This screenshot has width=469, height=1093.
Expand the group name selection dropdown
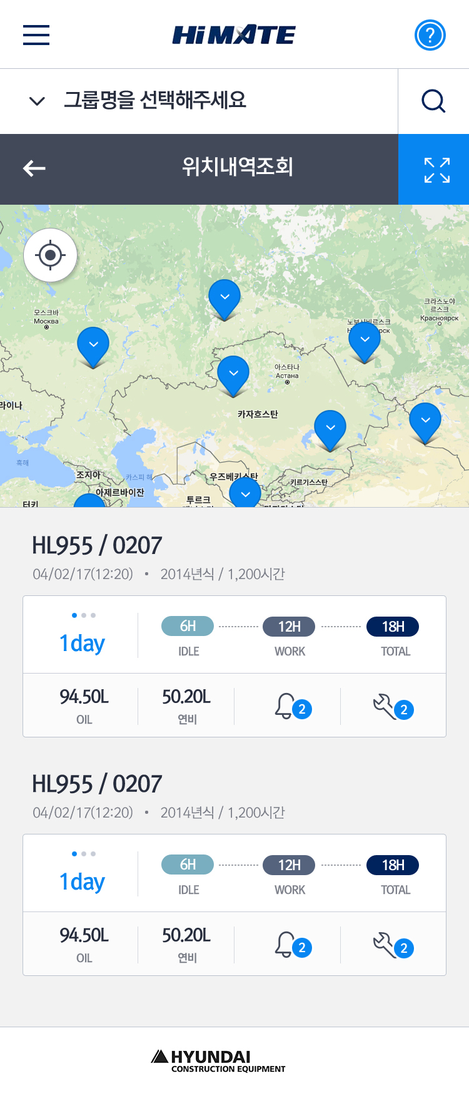pos(38,101)
